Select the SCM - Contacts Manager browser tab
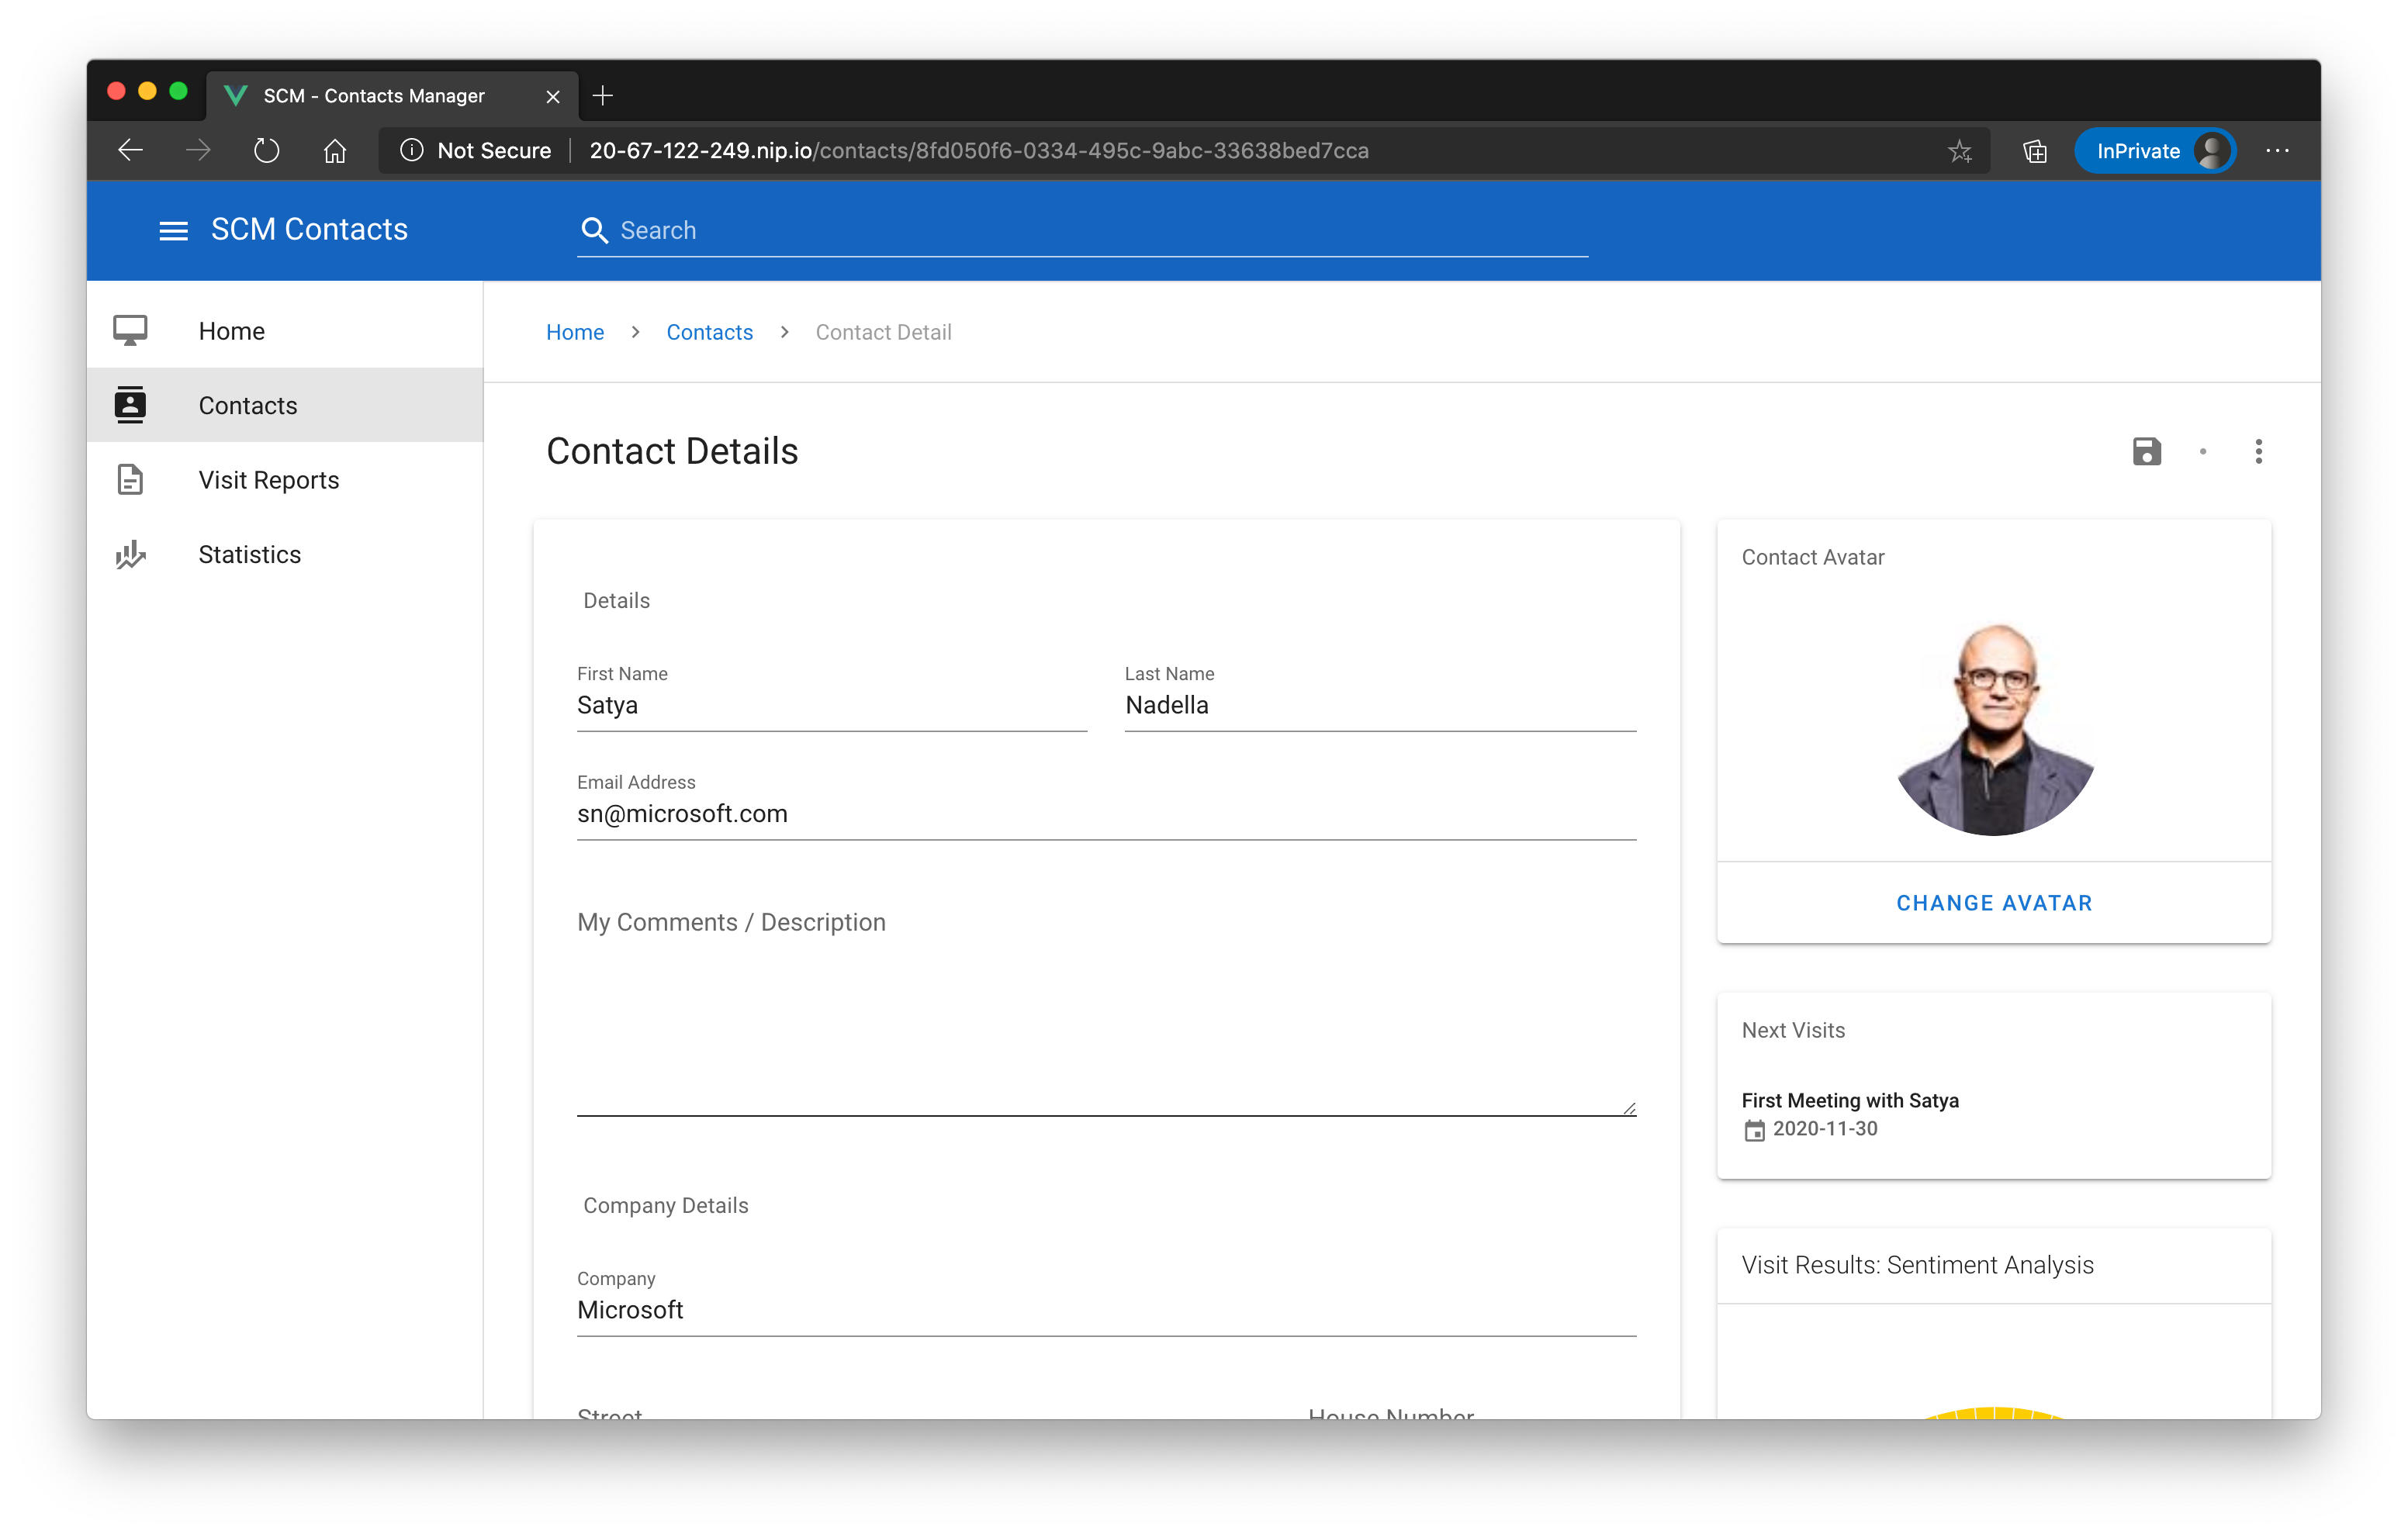This screenshot has height=1534, width=2408. tap(373, 95)
